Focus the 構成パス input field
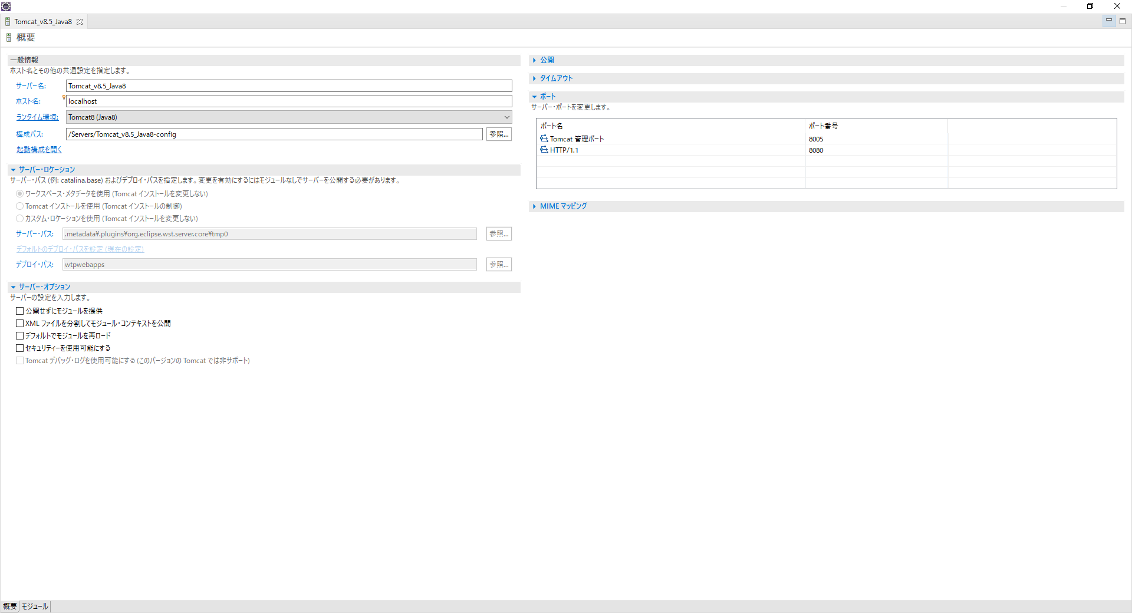 coord(274,134)
